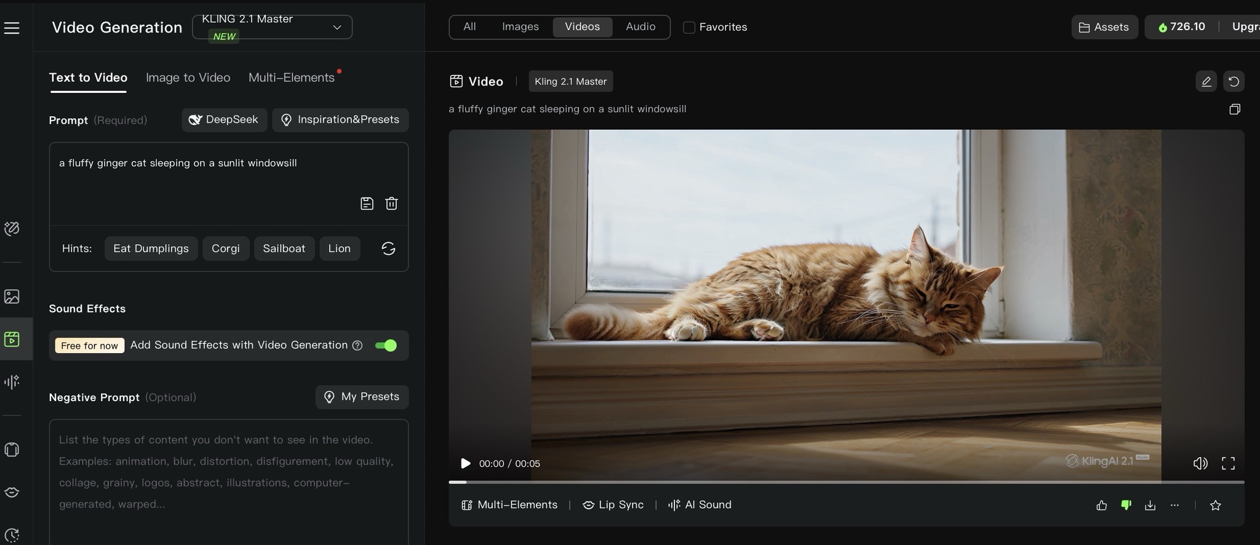The height and width of the screenshot is (545, 1260).
Task: Play the cat video
Action: coord(466,463)
